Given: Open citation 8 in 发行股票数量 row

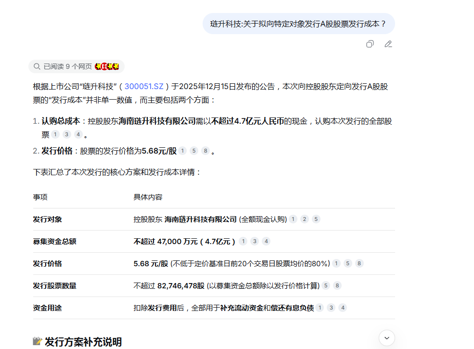Looking at the screenshot, I should (337, 285).
